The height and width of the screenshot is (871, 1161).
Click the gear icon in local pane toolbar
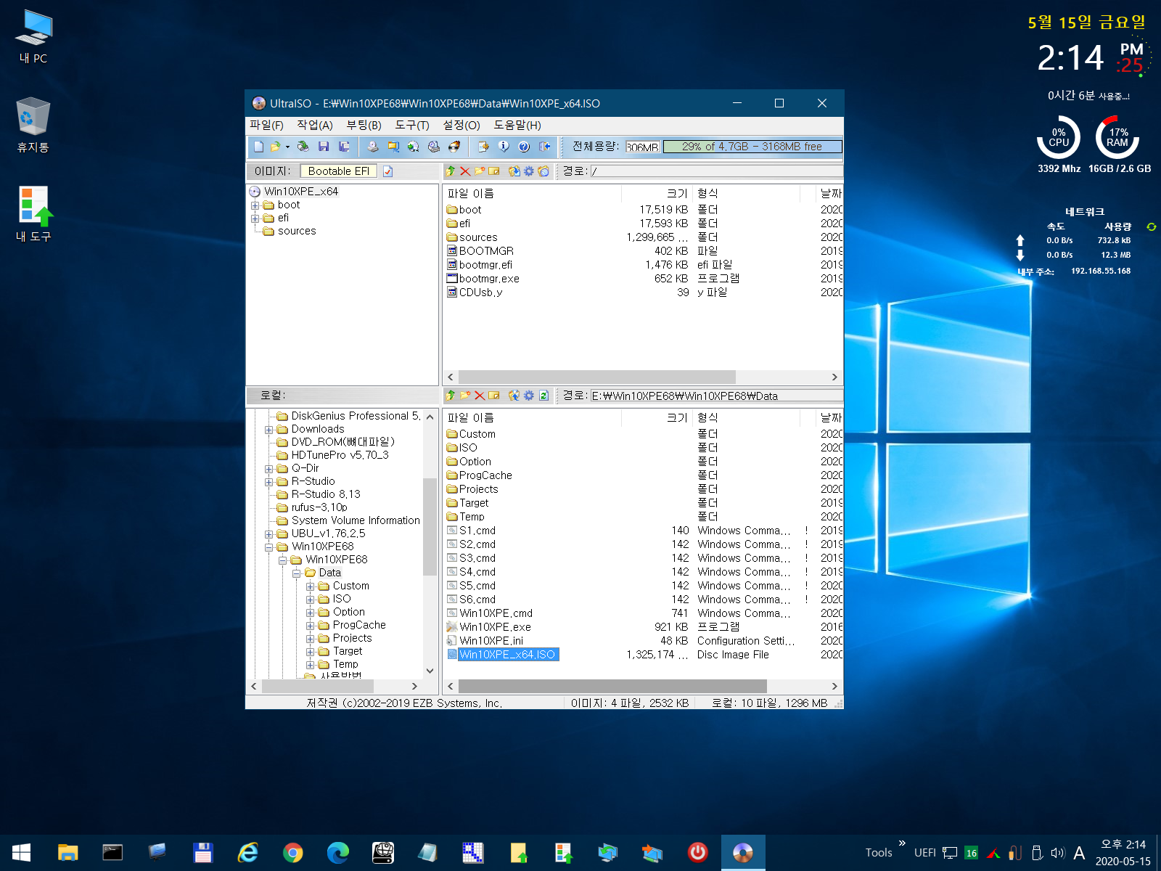529,396
